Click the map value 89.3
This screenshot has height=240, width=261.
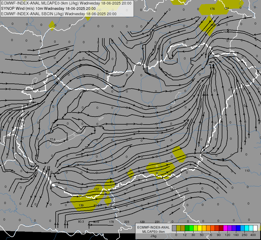(x=97, y=206)
